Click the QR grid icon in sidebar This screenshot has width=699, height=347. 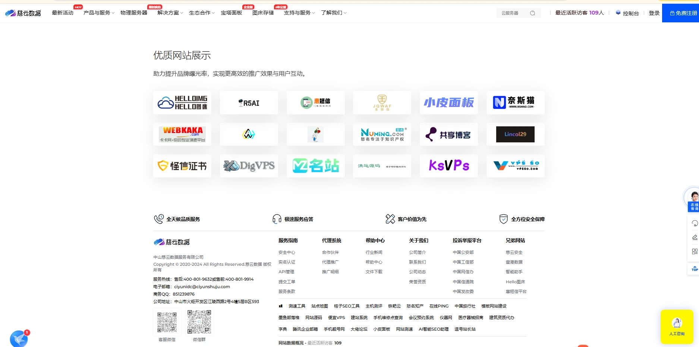pyautogui.click(x=695, y=252)
